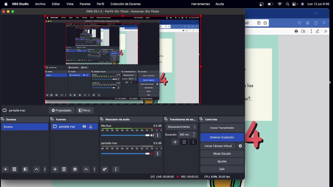333x187 pixels.
Task: Open advanced audio properties gears icon
Action: click(x=105, y=169)
